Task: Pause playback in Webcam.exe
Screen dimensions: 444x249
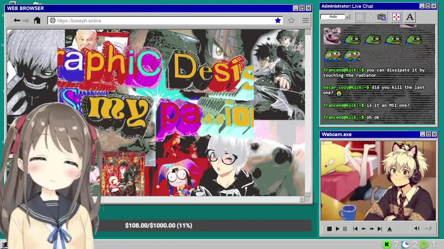Action: coord(345,229)
